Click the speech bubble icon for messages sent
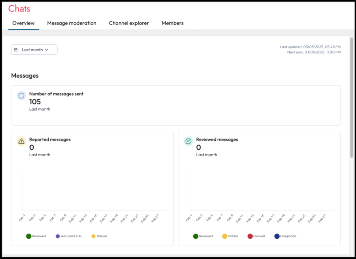 coord(21,96)
